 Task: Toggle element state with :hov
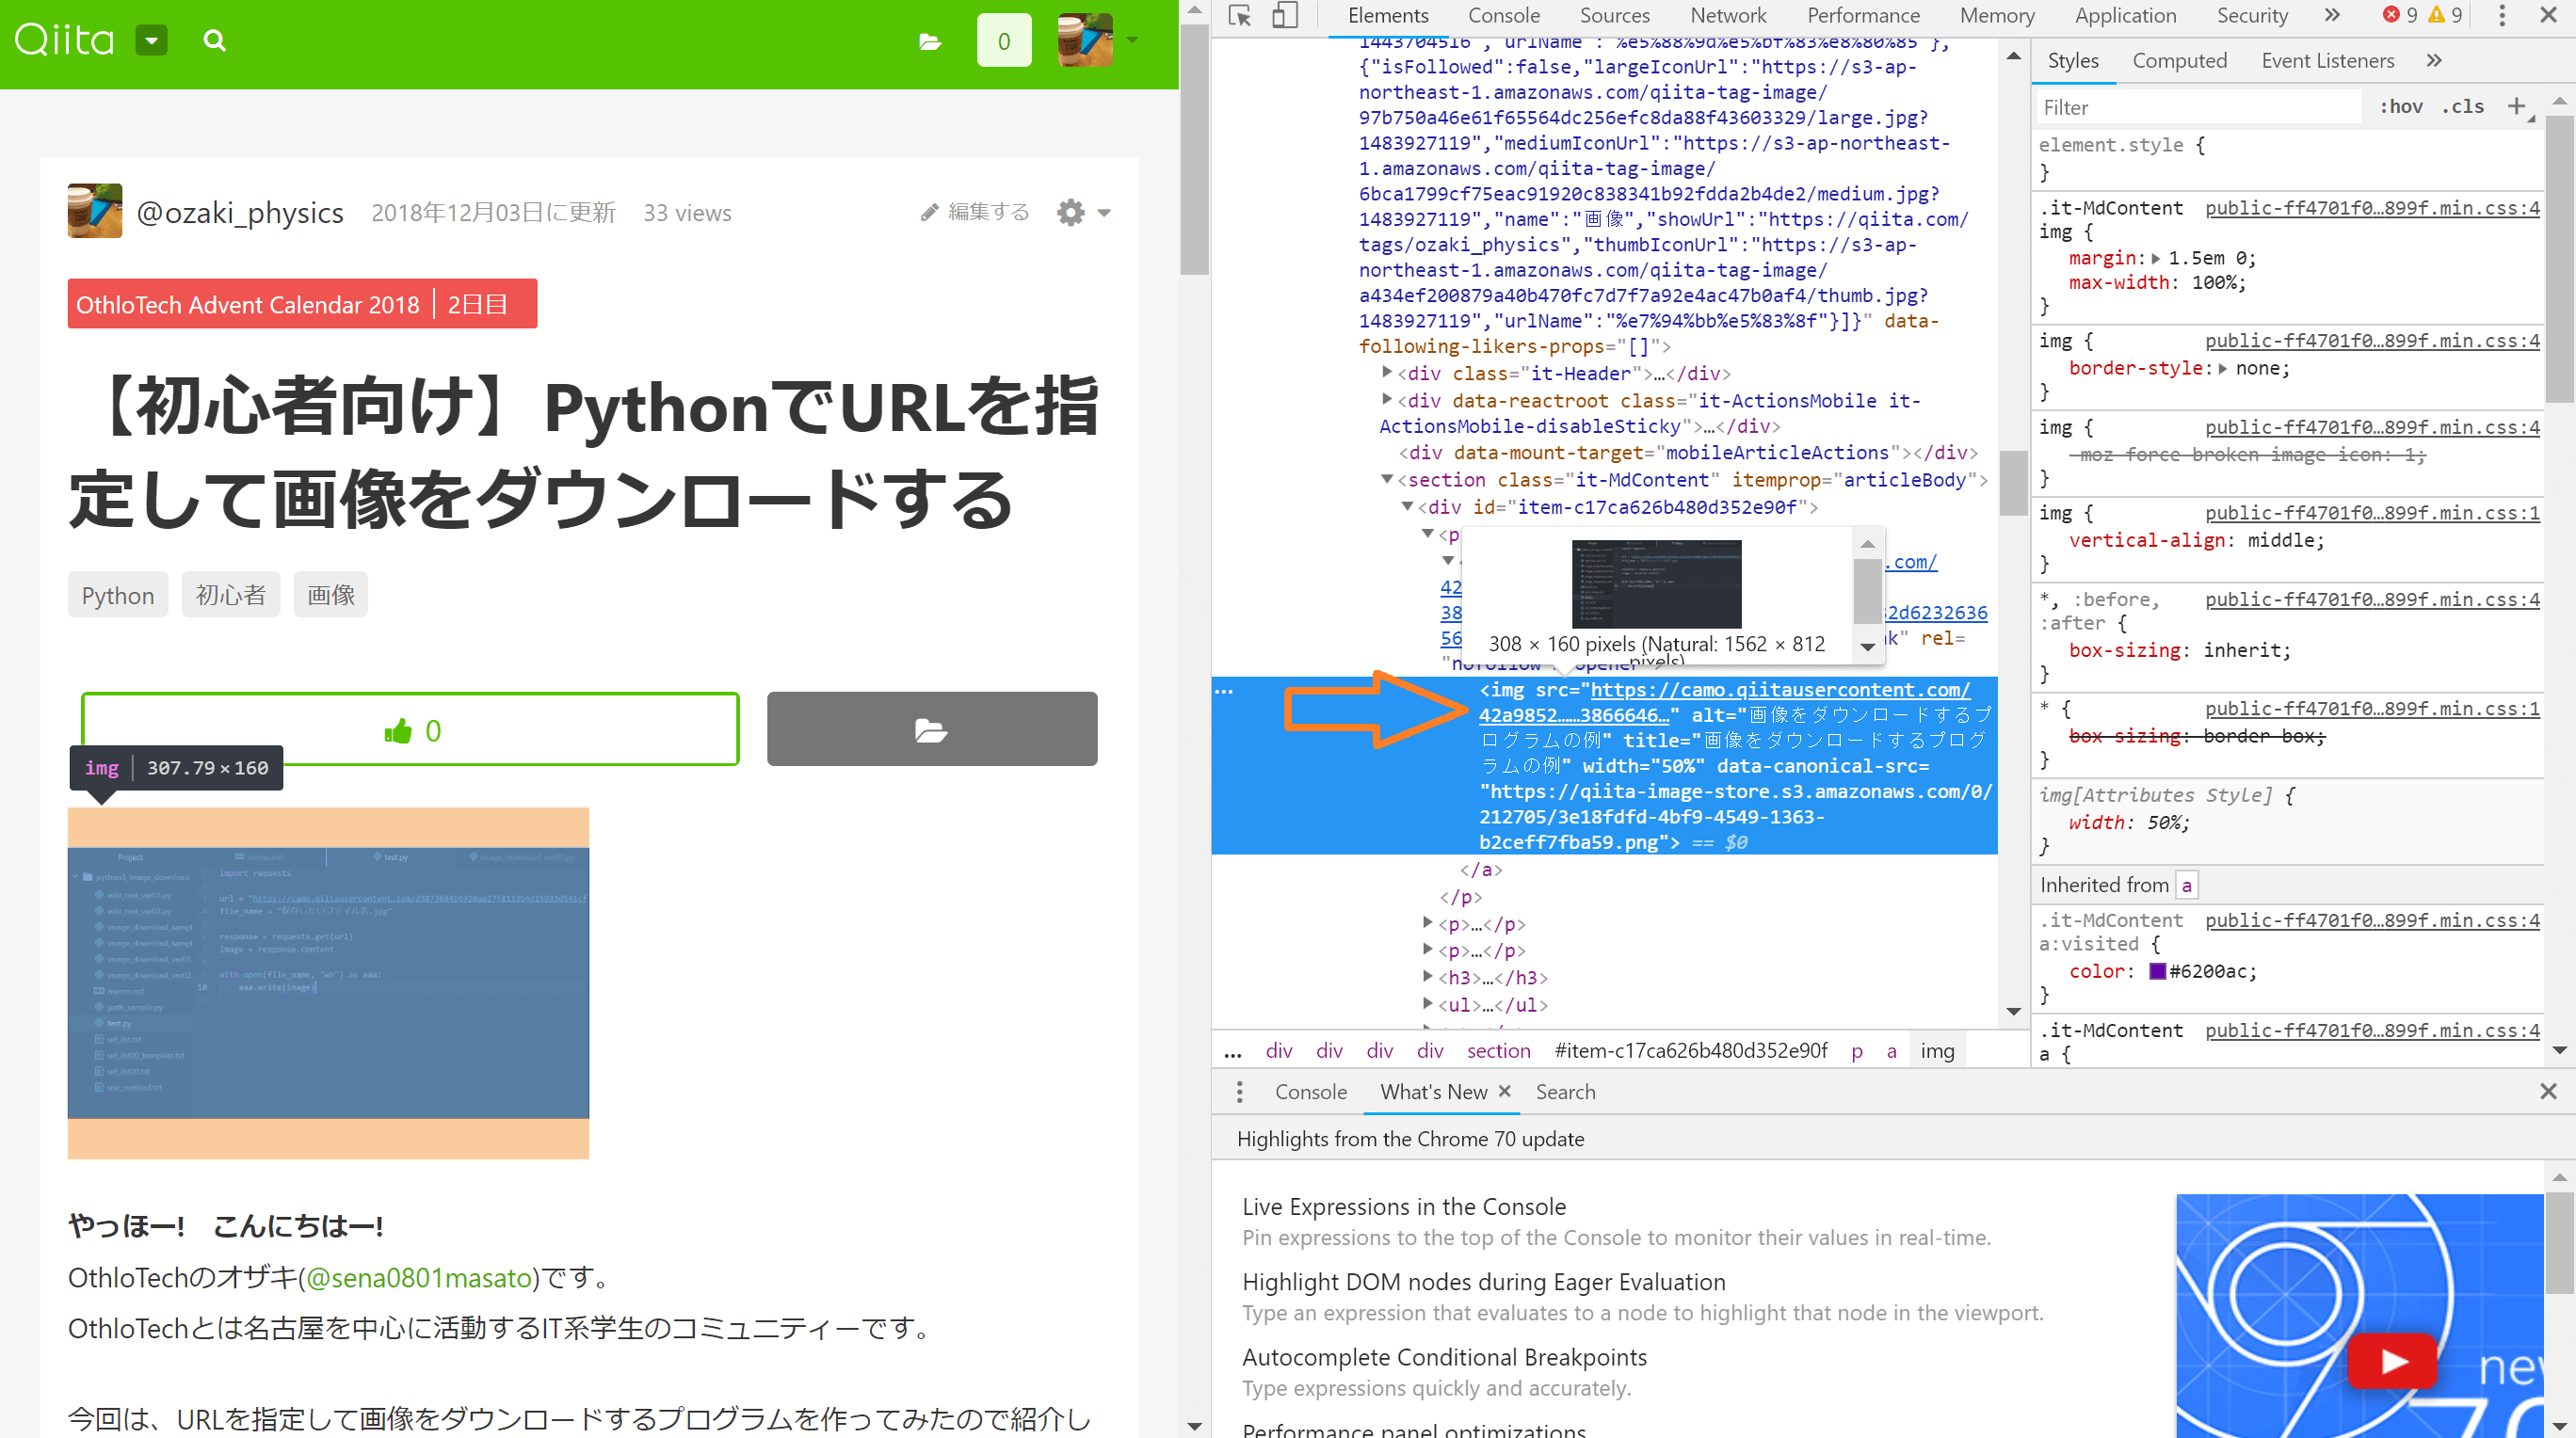(2401, 106)
